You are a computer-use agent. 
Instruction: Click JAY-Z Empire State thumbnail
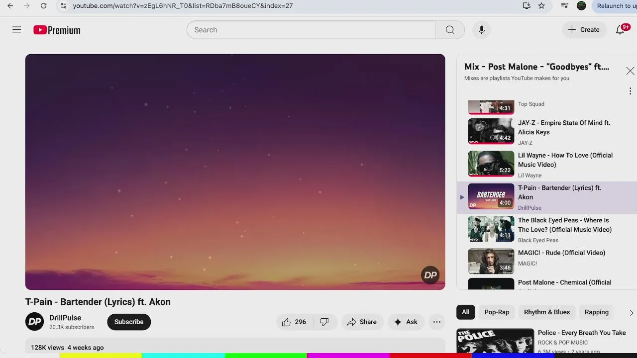pyautogui.click(x=491, y=131)
